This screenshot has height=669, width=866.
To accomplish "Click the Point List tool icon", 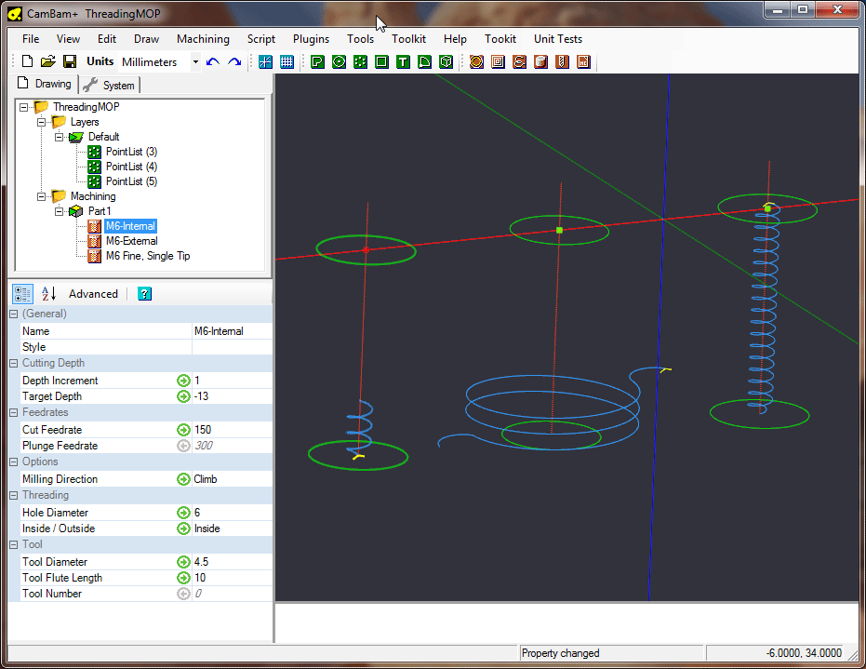I will 360,62.
